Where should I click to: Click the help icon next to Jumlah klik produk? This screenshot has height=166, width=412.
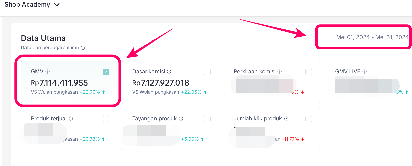[x=286, y=119]
